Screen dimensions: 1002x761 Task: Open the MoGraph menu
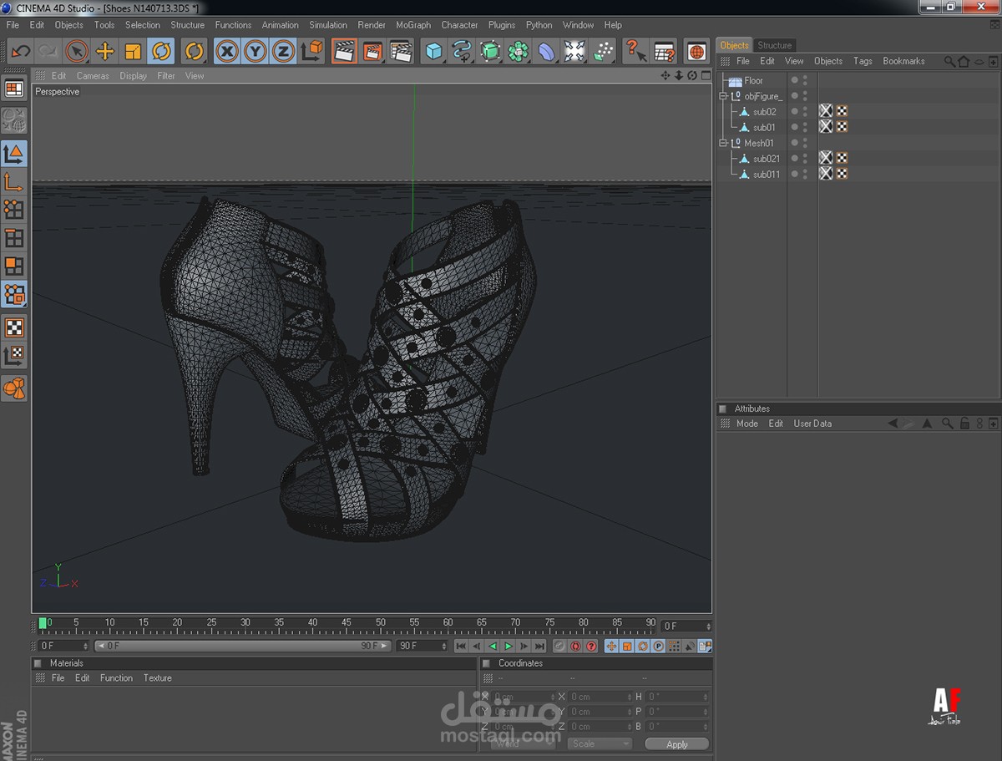(x=413, y=25)
